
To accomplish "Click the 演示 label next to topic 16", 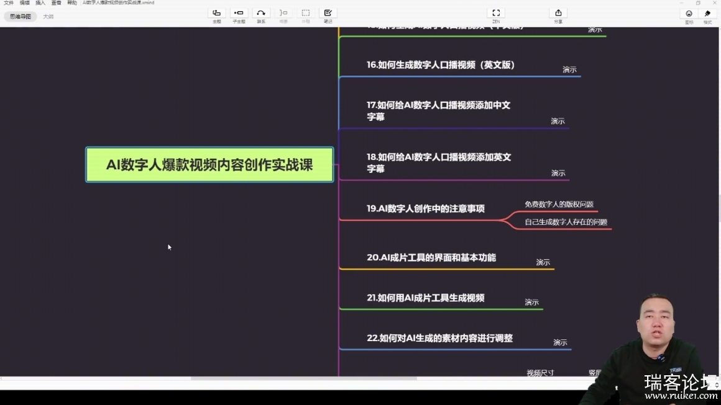I will coord(570,69).
